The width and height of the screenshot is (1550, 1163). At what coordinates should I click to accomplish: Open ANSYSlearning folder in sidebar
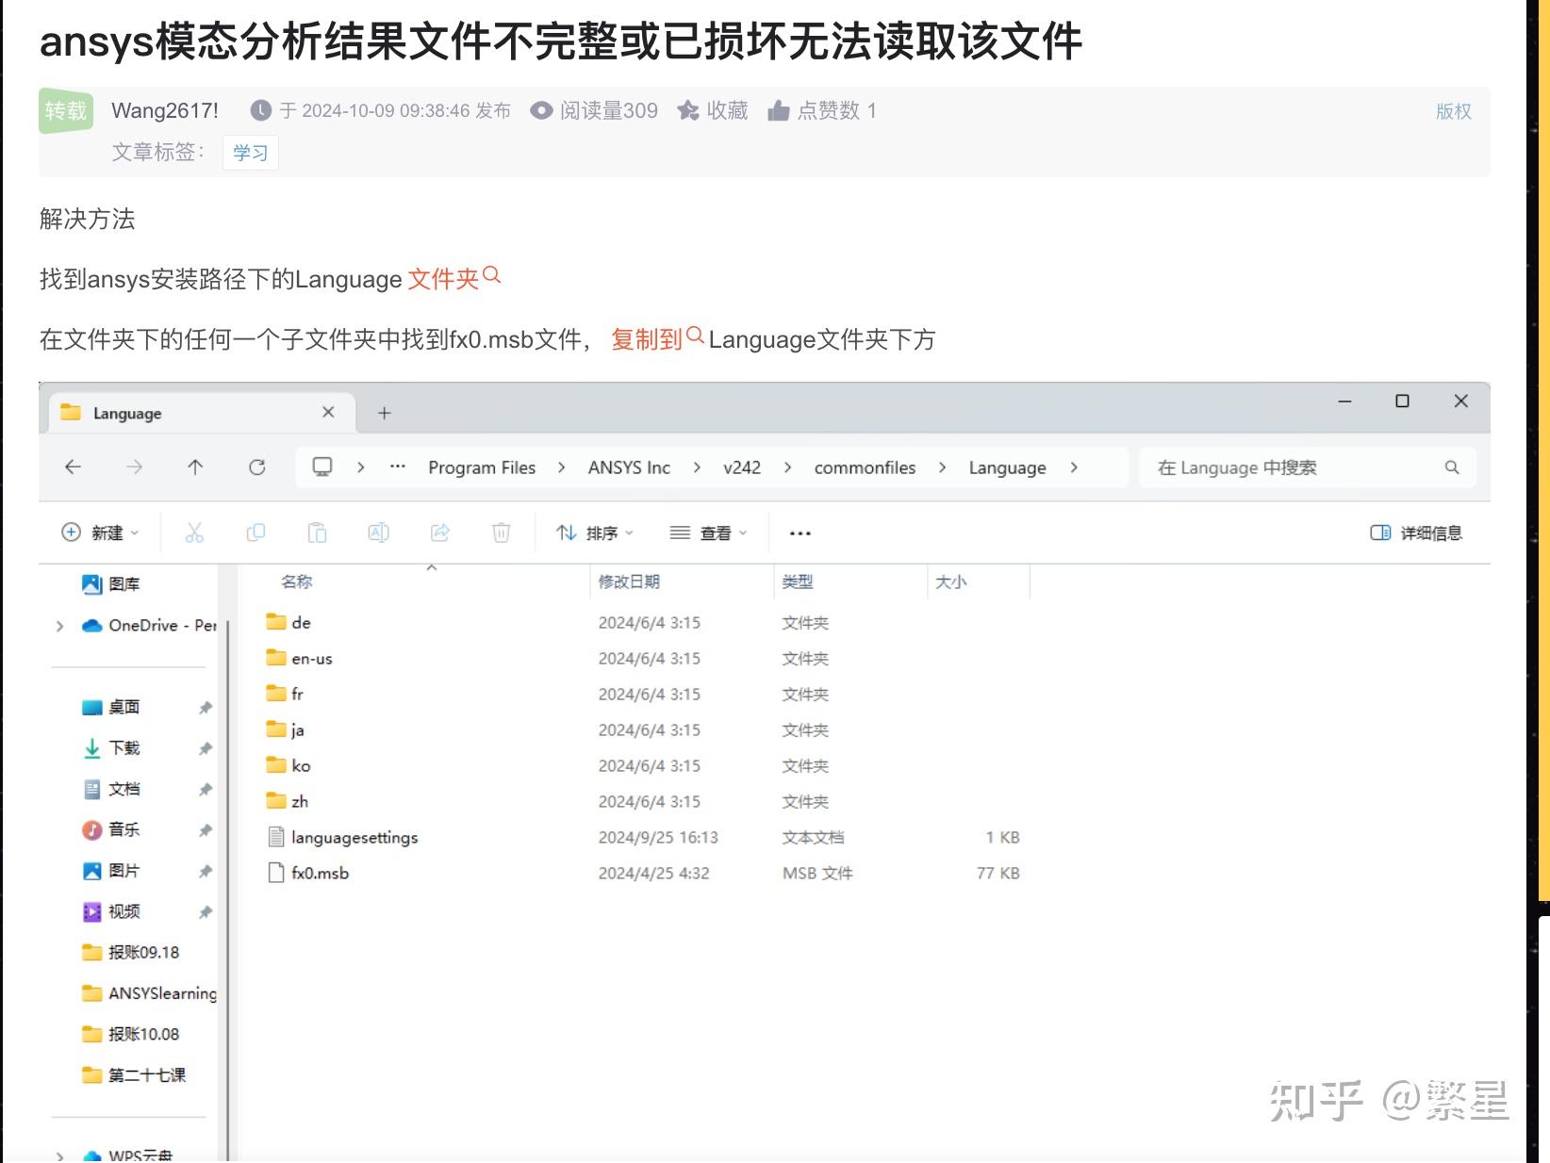[149, 993]
